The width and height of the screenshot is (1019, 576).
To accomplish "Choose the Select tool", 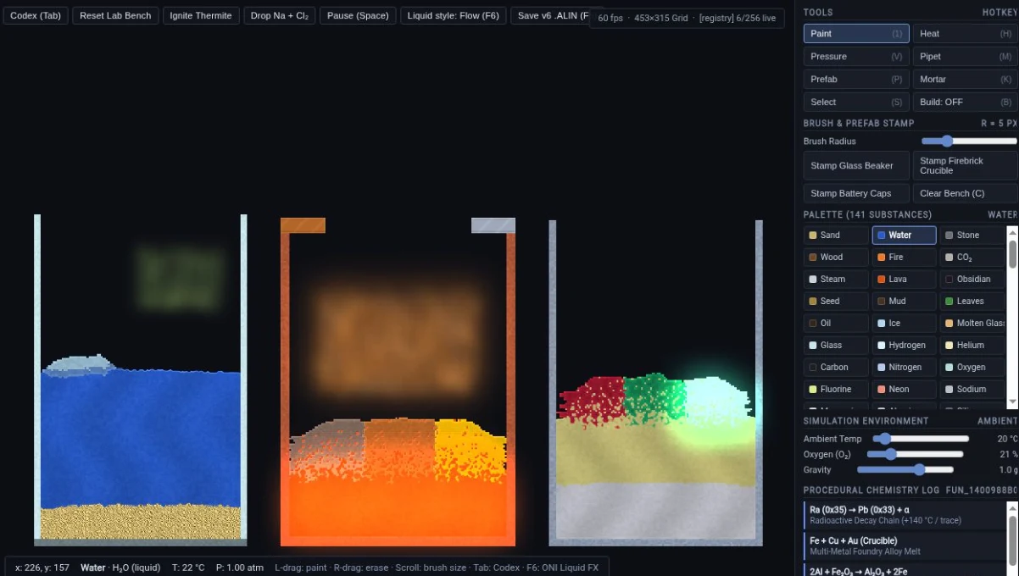I will 856,102.
